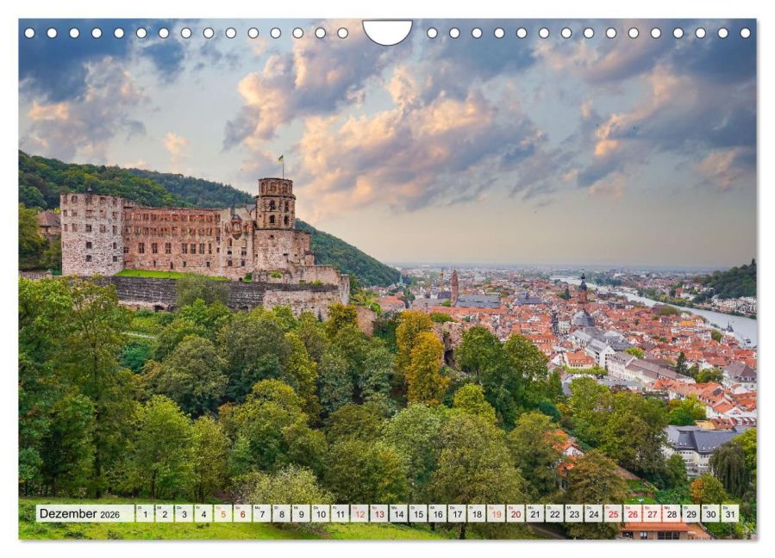Screen dimensions: 775x558
Task: Click date 13 in the calendar row
Action: [378, 514]
